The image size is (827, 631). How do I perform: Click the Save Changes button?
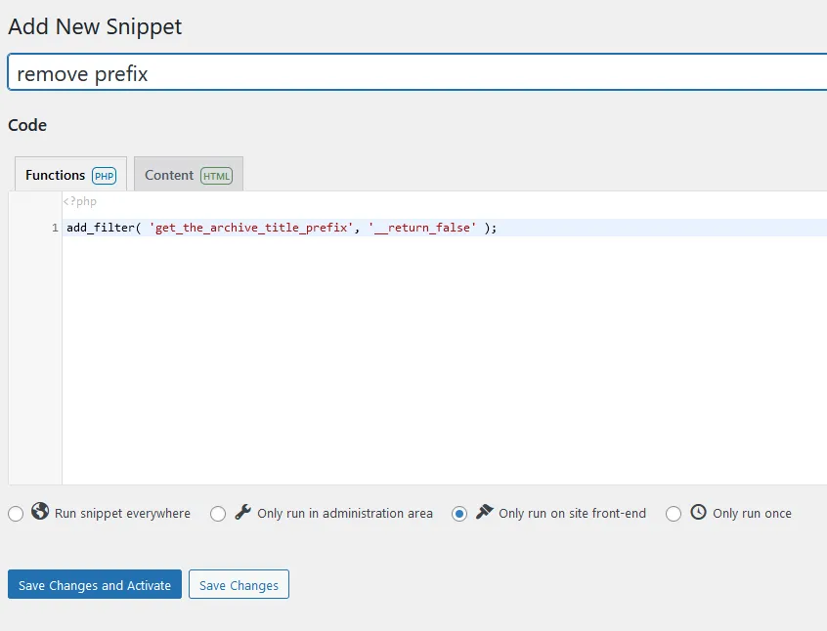click(x=239, y=585)
